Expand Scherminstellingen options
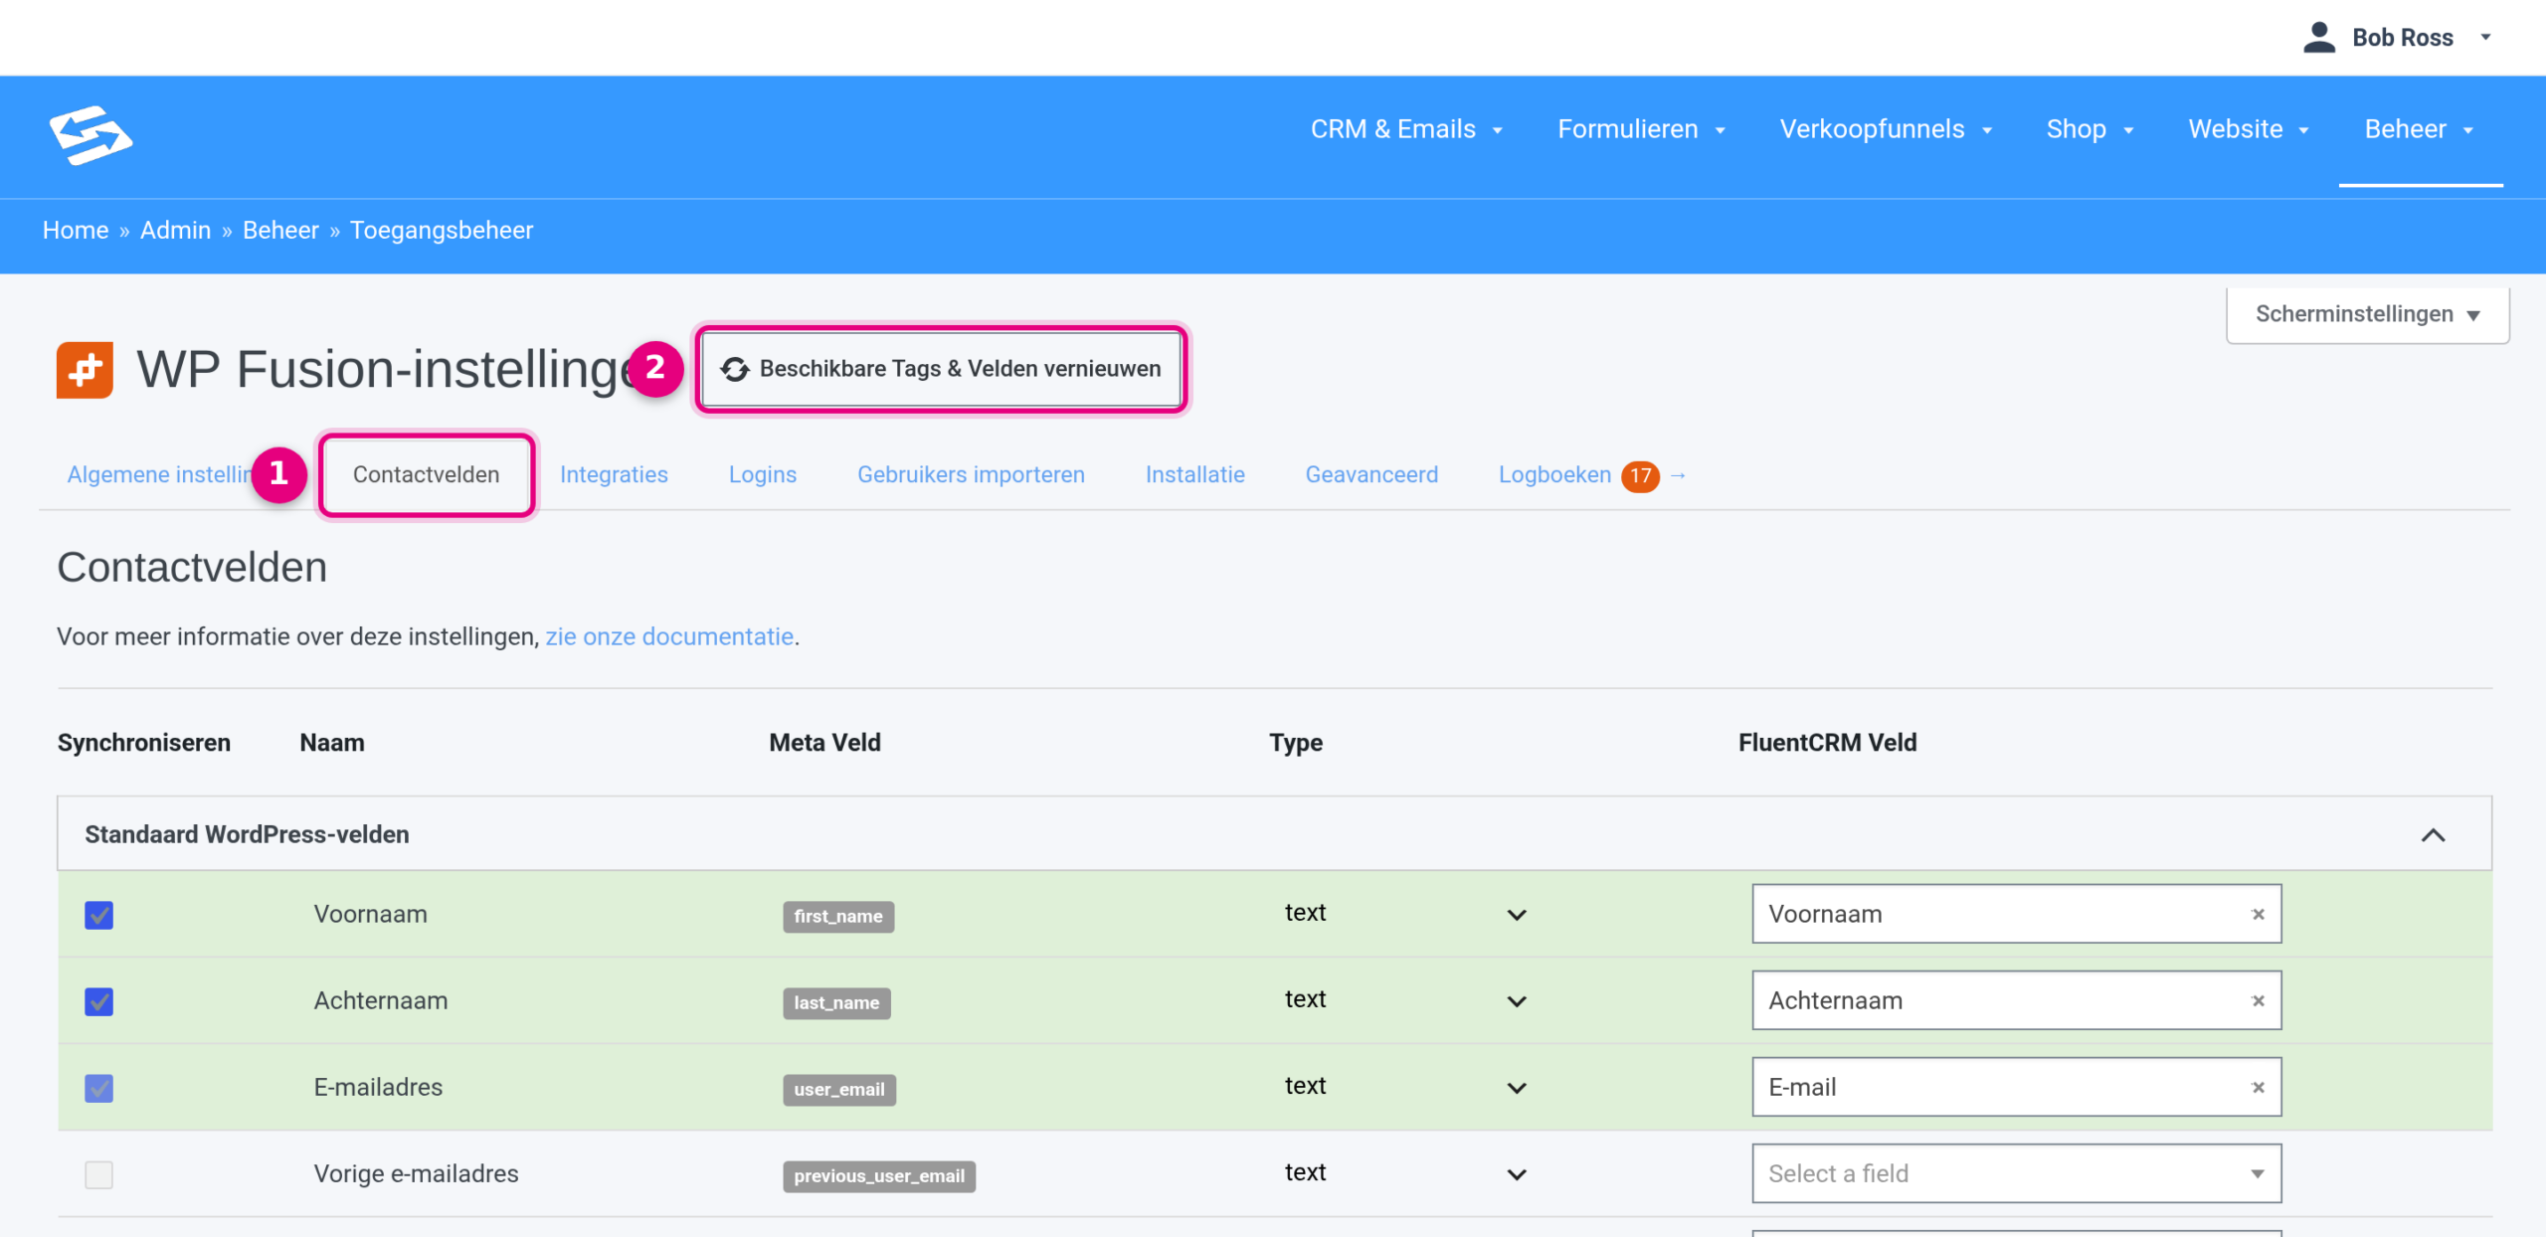 (x=2367, y=314)
